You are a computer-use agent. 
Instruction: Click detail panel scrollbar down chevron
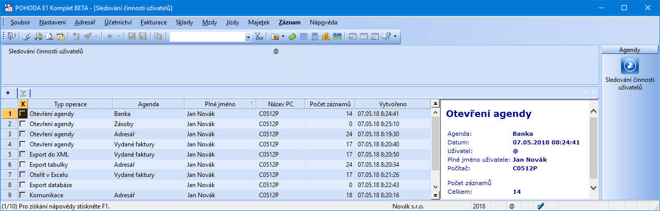[x=593, y=187]
